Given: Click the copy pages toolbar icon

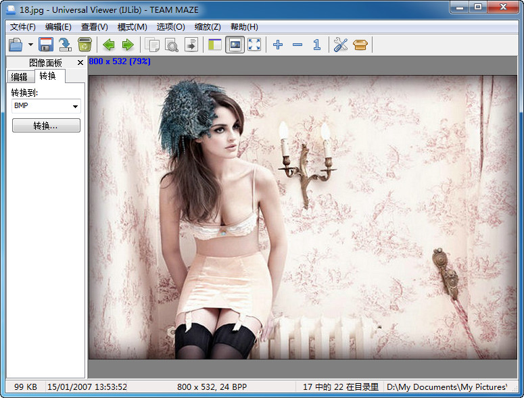Looking at the screenshot, I should (x=152, y=45).
